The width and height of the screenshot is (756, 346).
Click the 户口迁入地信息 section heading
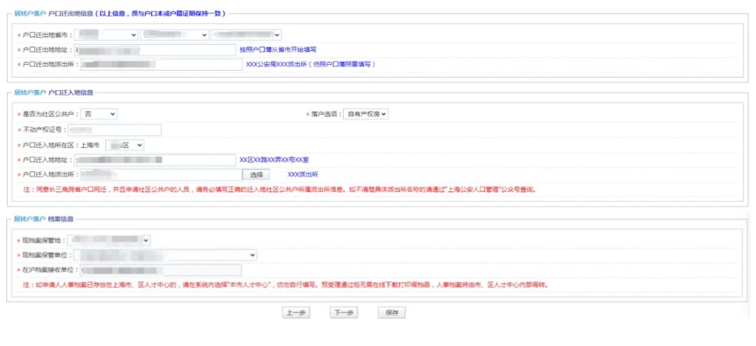76,92
